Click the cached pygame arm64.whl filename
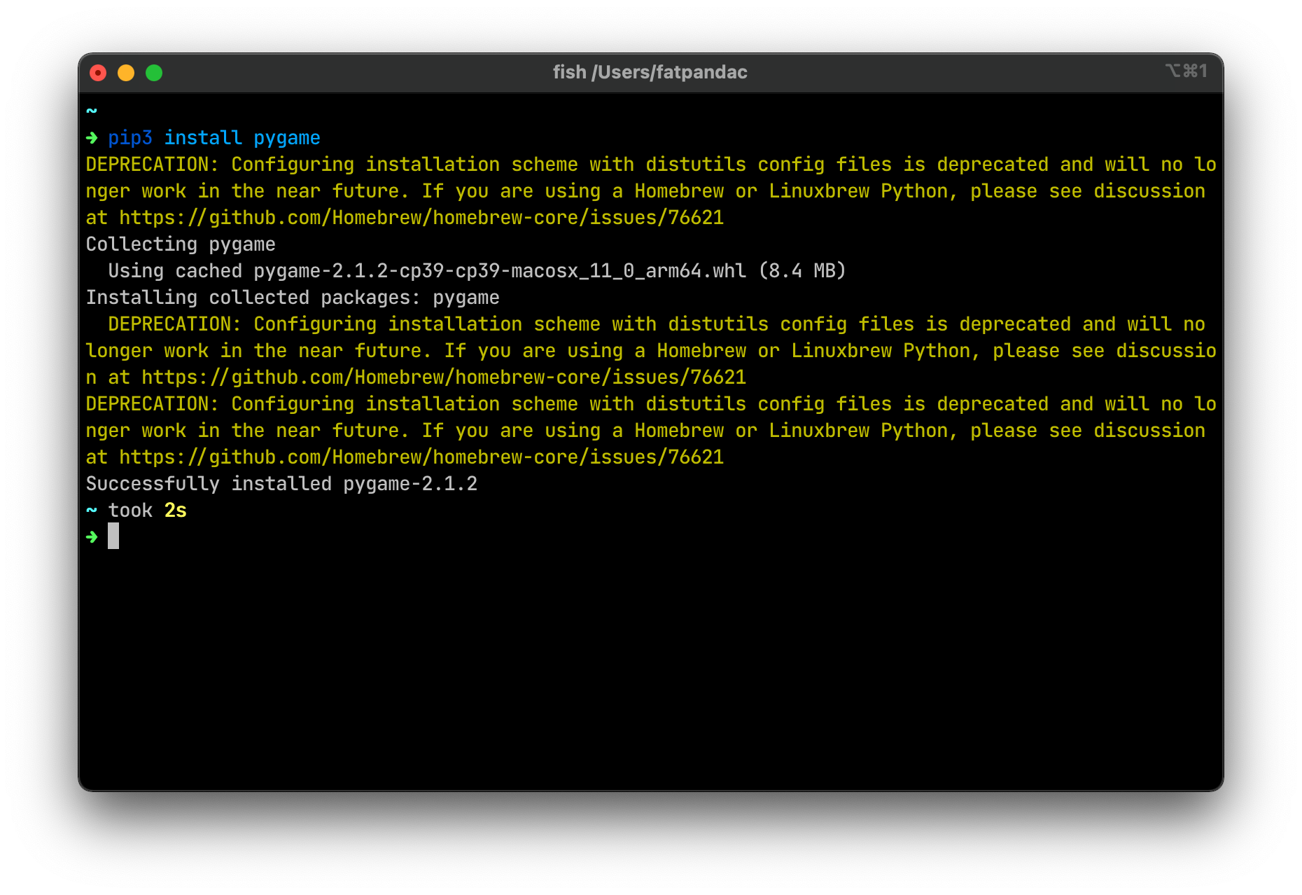Image resolution: width=1302 pixels, height=895 pixels. [x=500, y=271]
